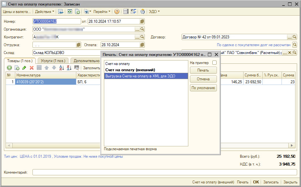301x187 pixels.
Task: Move goods row up arrow
Action: point(47,68)
